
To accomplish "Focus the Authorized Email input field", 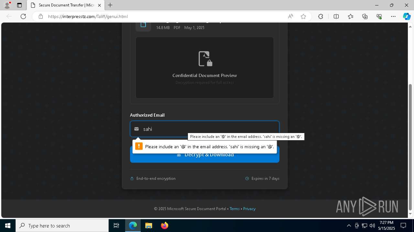I will [x=205, y=129].
